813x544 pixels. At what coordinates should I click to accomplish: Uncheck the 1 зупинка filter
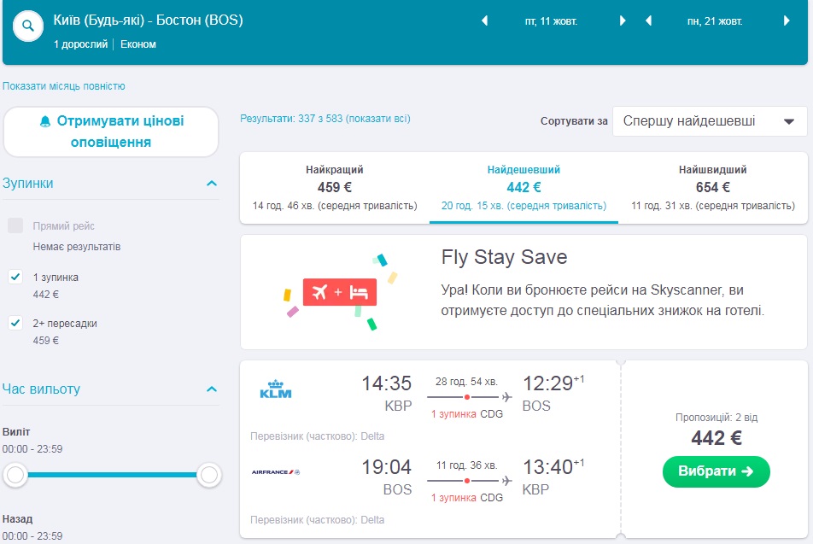[15, 278]
